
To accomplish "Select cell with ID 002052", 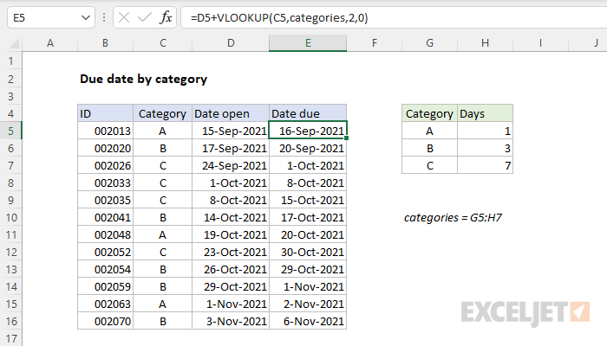I will [105, 253].
